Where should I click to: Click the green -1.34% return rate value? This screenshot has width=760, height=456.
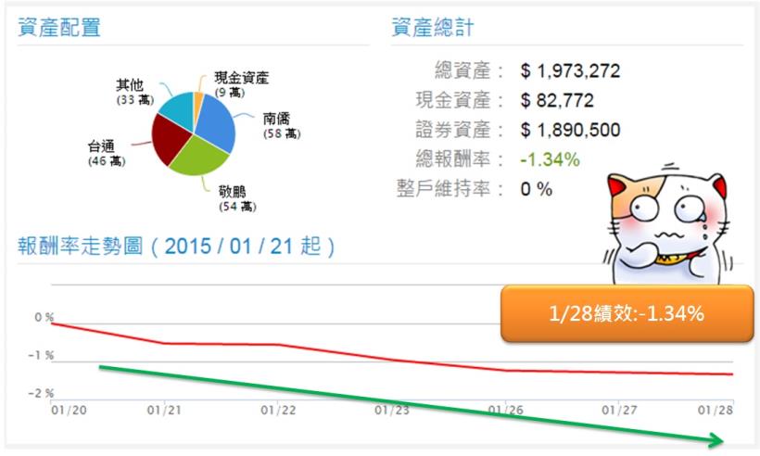coord(550,159)
